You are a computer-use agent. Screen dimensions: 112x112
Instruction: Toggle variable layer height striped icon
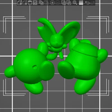(x=81, y=3)
